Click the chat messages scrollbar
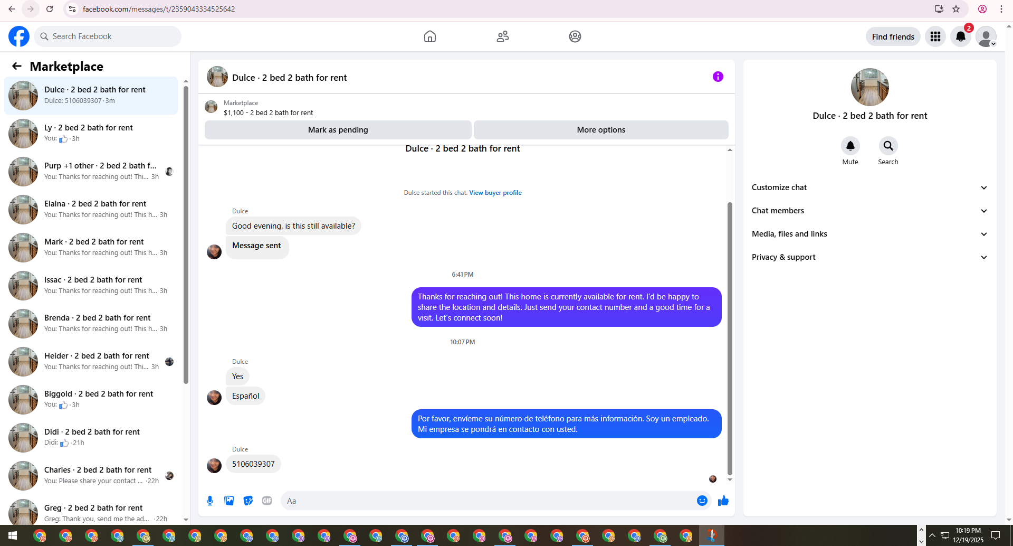This screenshot has height=546, width=1013. point(730,338)
